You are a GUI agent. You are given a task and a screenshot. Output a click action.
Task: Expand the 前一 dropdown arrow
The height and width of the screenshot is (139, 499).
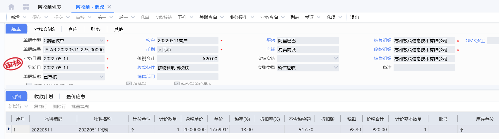pos(111,17)
